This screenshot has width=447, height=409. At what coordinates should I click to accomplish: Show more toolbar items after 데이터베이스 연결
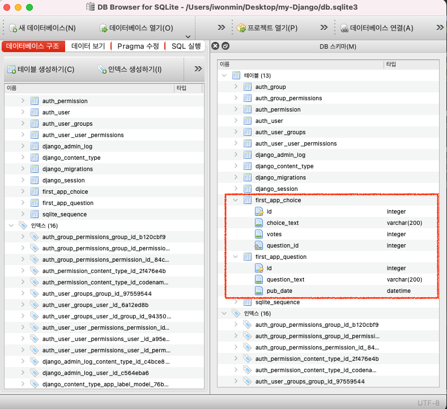pos(440,27)
